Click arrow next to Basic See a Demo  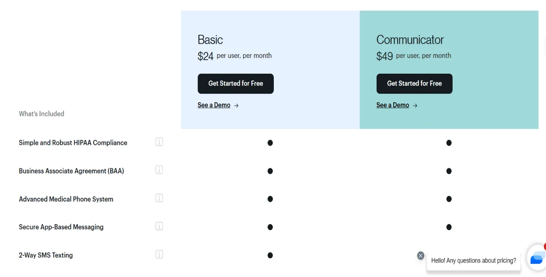tap(236, 106)
